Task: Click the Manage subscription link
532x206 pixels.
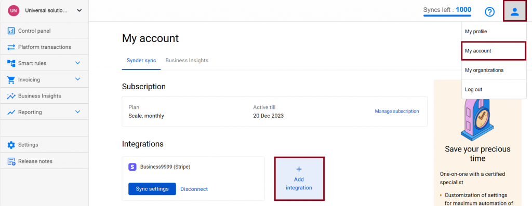Action: point(396,111)
